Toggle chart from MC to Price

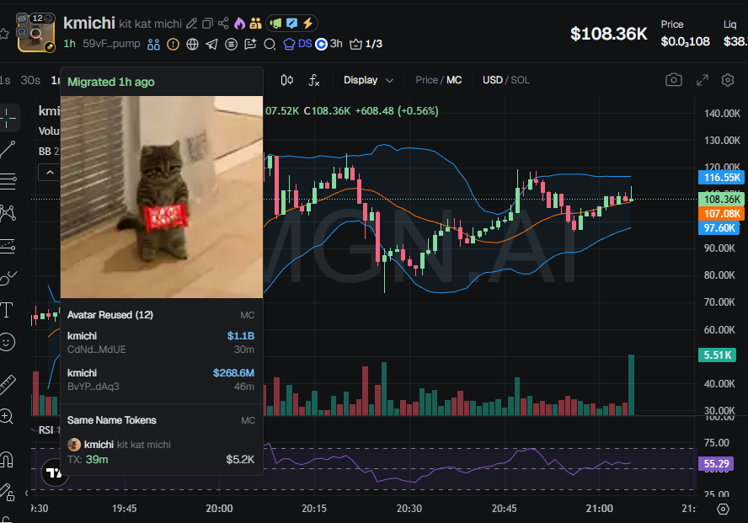(x=426, y=80)
